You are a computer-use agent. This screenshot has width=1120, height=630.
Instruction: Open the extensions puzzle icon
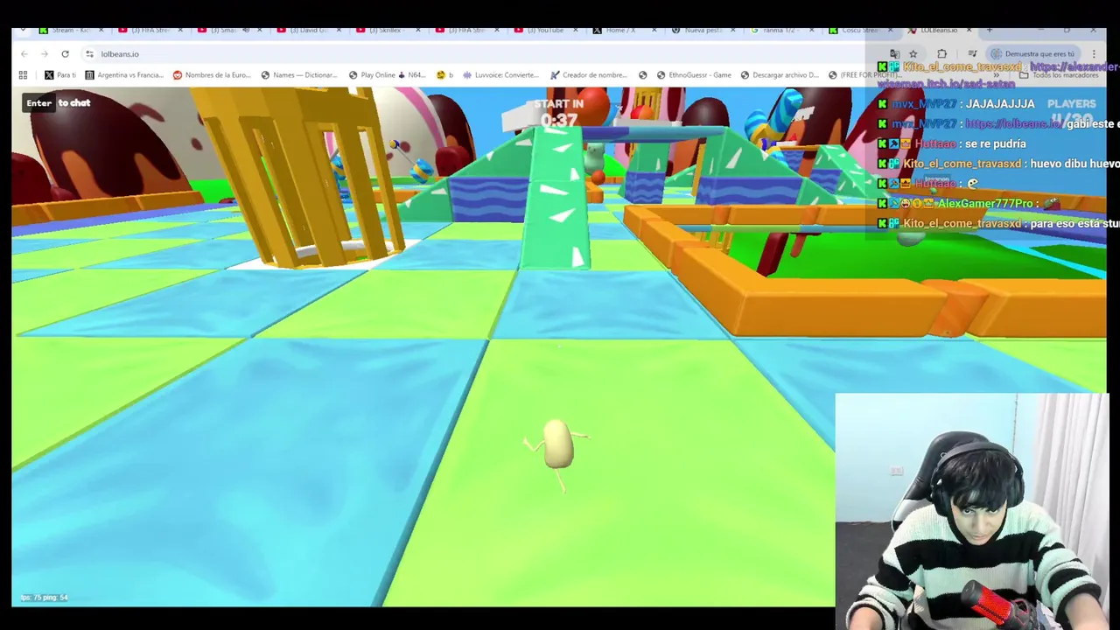941,54
